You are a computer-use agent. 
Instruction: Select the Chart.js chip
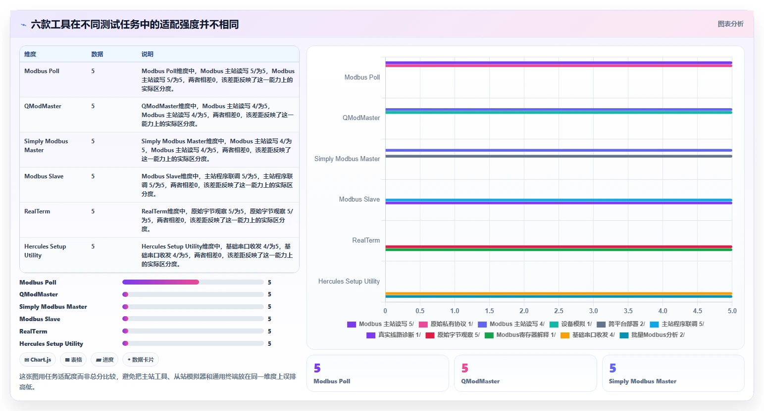click(38, 360)
